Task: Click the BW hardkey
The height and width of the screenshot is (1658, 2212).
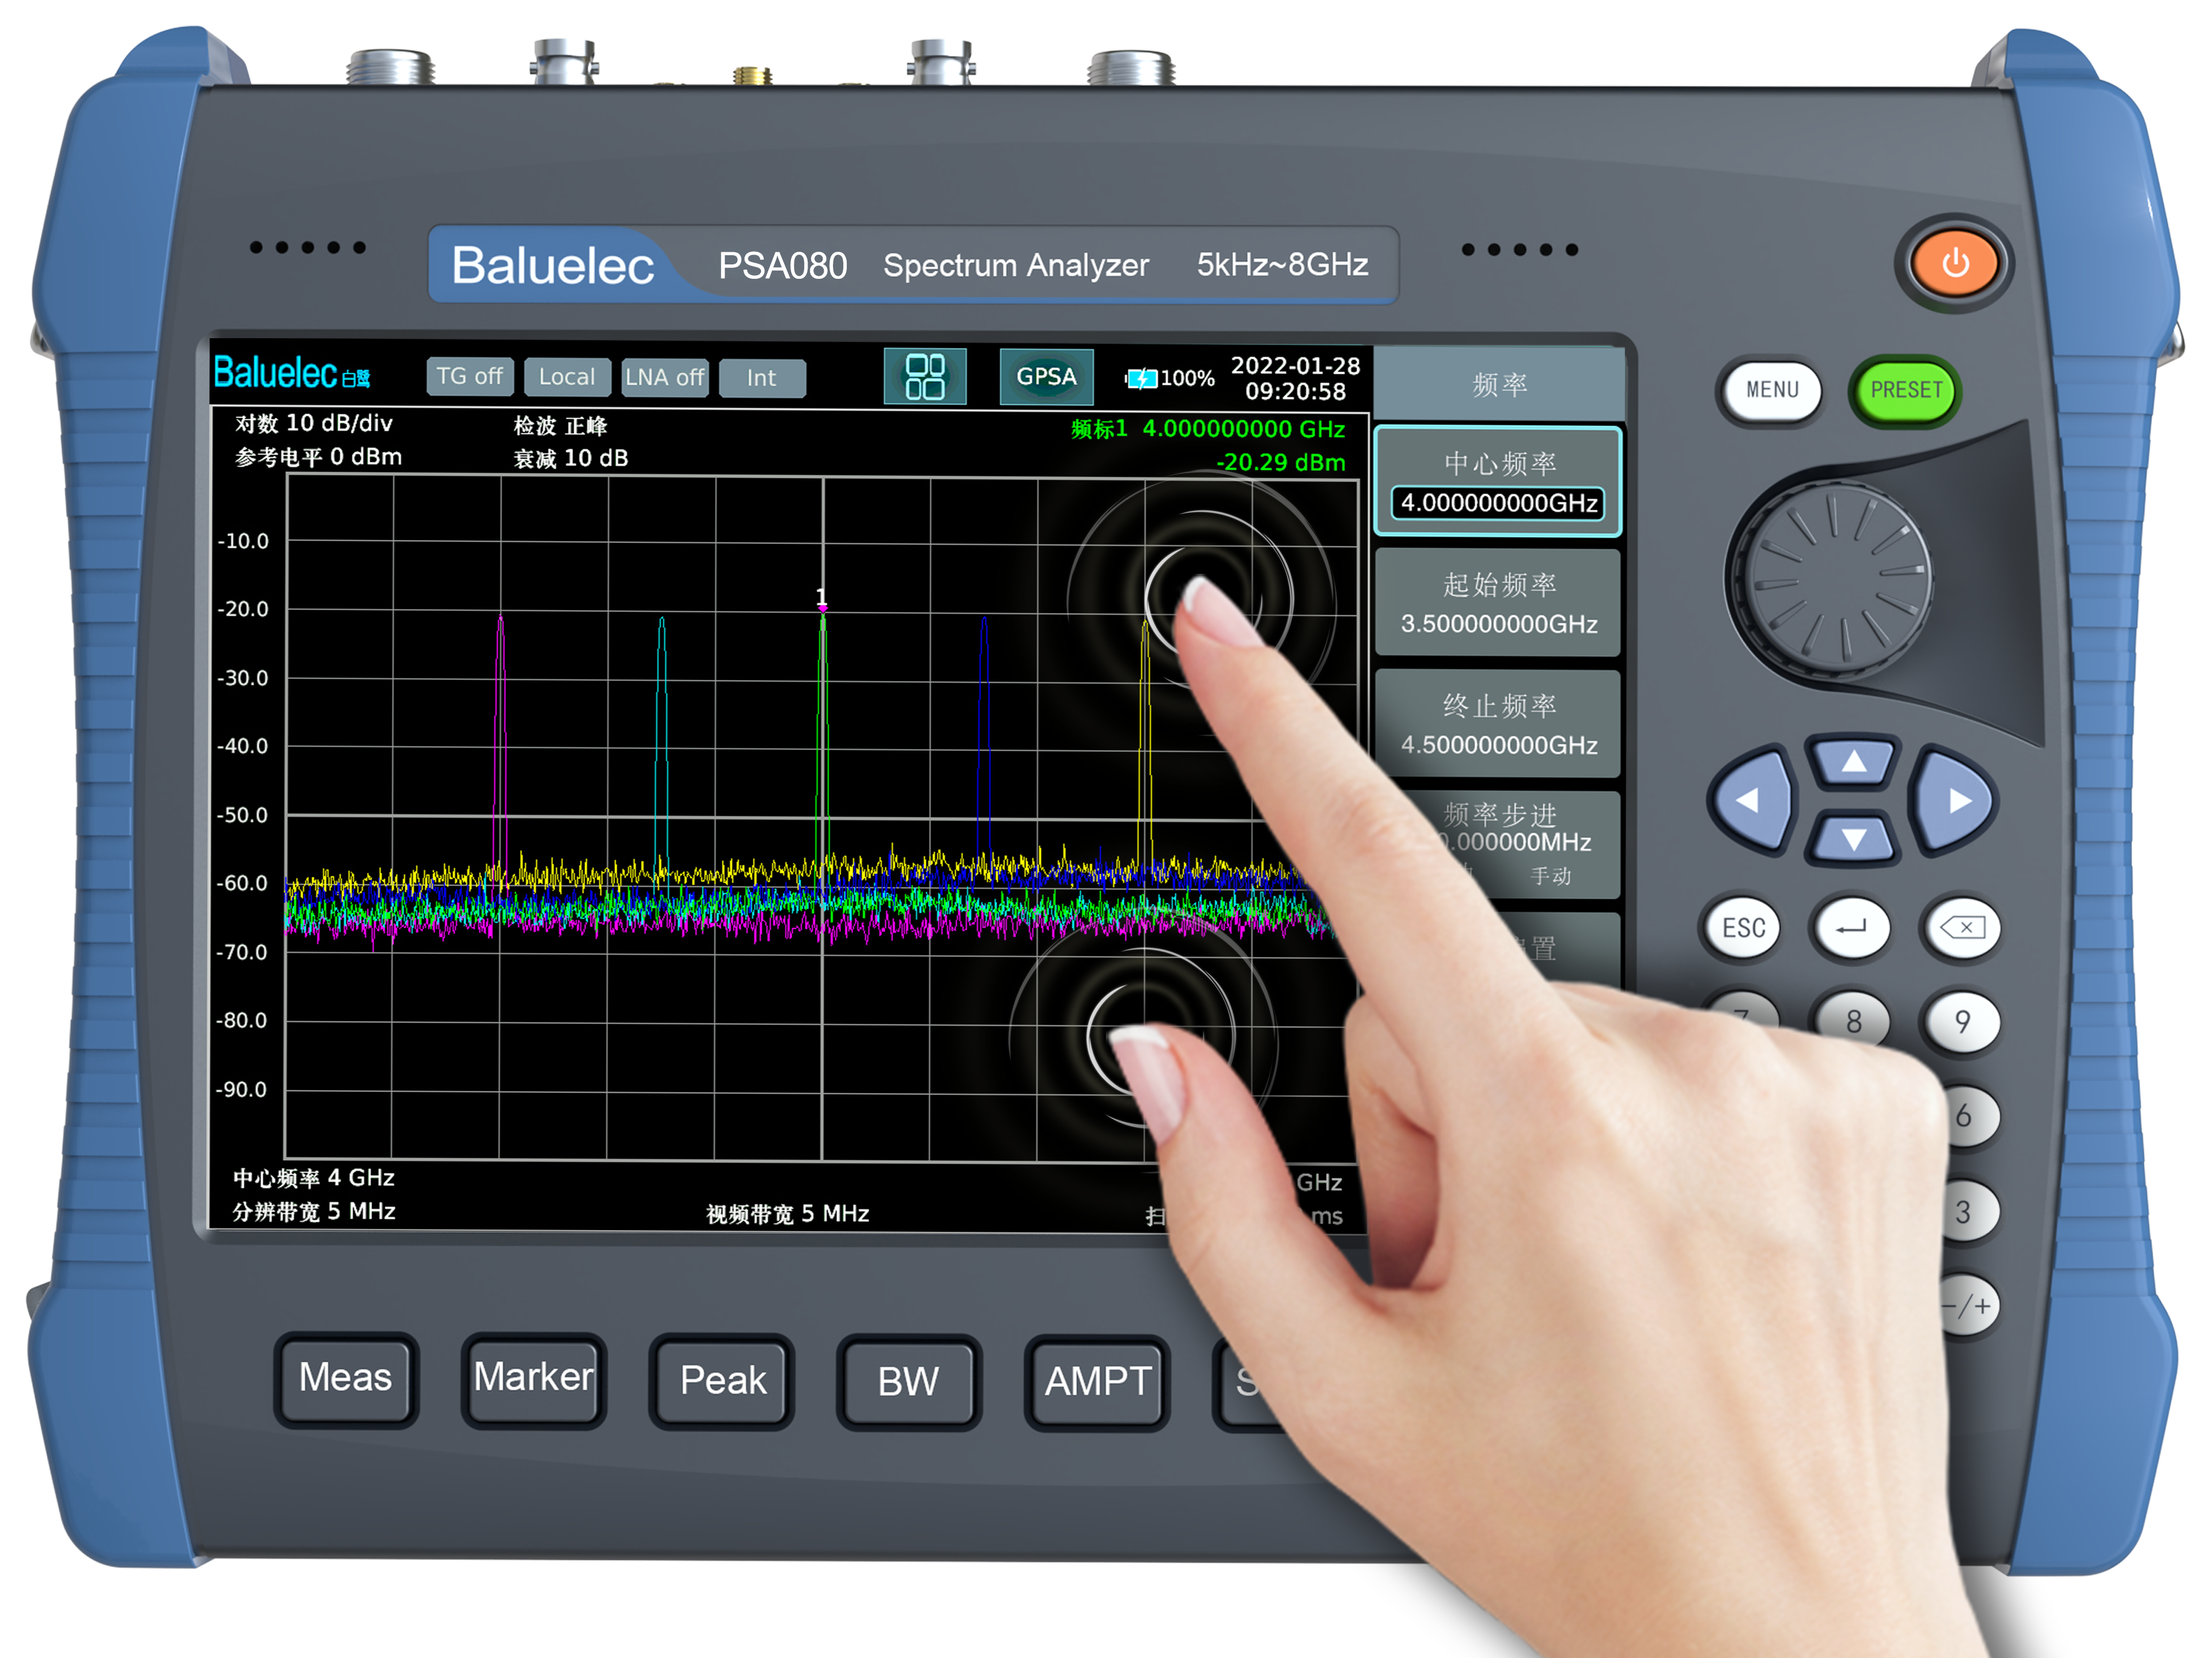Action: (908, 1382)
